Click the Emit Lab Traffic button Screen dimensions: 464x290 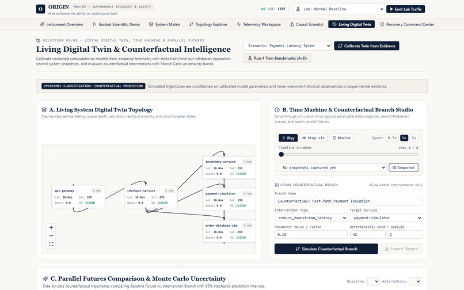405,9
